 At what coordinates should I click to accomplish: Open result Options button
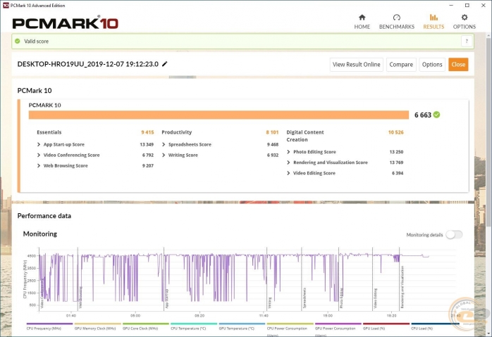click(432, 65)
